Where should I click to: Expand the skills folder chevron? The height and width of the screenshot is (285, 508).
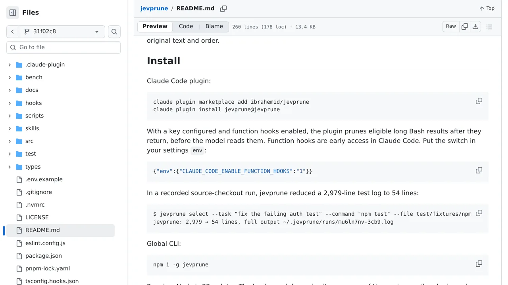tap(10, 128)
